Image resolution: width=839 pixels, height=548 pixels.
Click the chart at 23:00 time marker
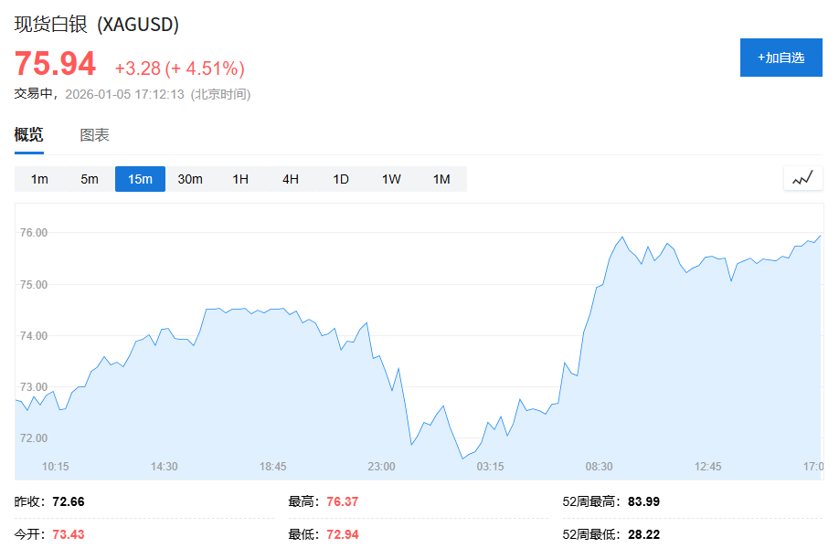(x=381, y=466)
